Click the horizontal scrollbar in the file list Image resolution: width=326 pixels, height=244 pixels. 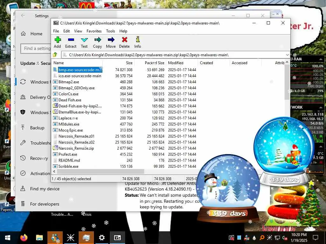[100, 171]
